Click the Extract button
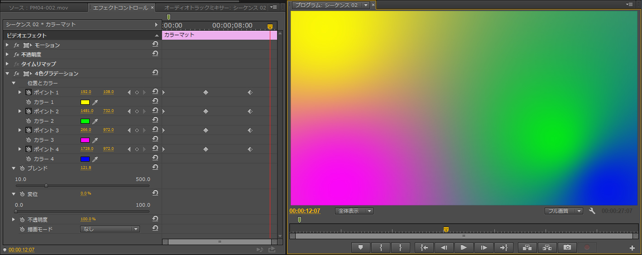The height and width of the screenshot is (255, 642). [x=547, y=247]
